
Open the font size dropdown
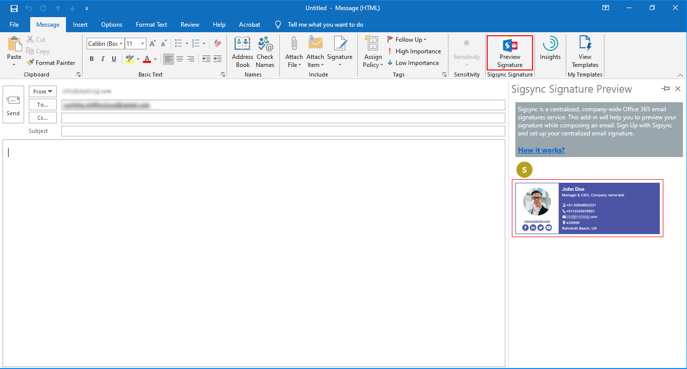143,44
